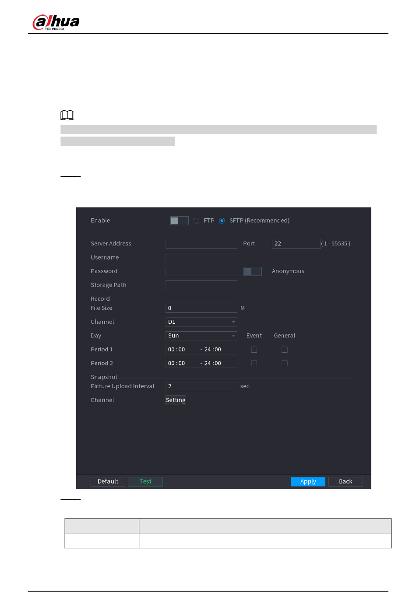Toggle the FTP Enable switch
The image size is (416, 599).
pos(179,221)
